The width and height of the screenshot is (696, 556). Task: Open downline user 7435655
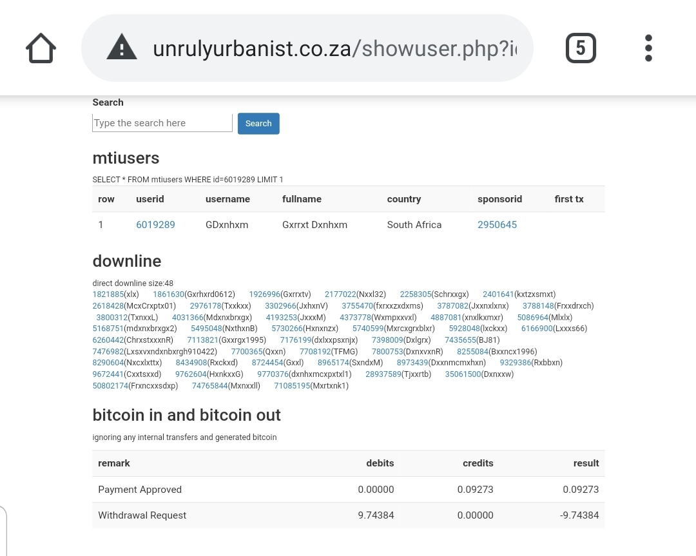[460, 340]
